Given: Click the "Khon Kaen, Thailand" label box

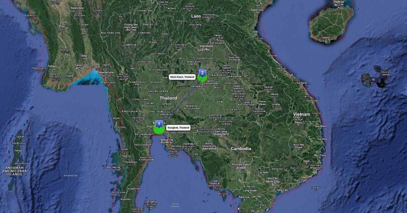Looking at the screenshot, I should (182, 77).
